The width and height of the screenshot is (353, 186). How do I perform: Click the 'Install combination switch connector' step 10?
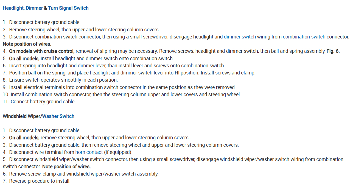click(125, 95)
